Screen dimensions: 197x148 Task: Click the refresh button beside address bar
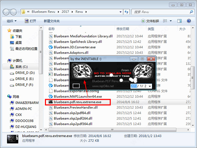[x=126, y=12]
